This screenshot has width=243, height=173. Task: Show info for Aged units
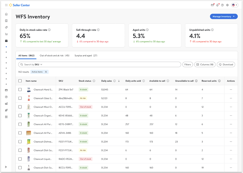tap(147, 30)
